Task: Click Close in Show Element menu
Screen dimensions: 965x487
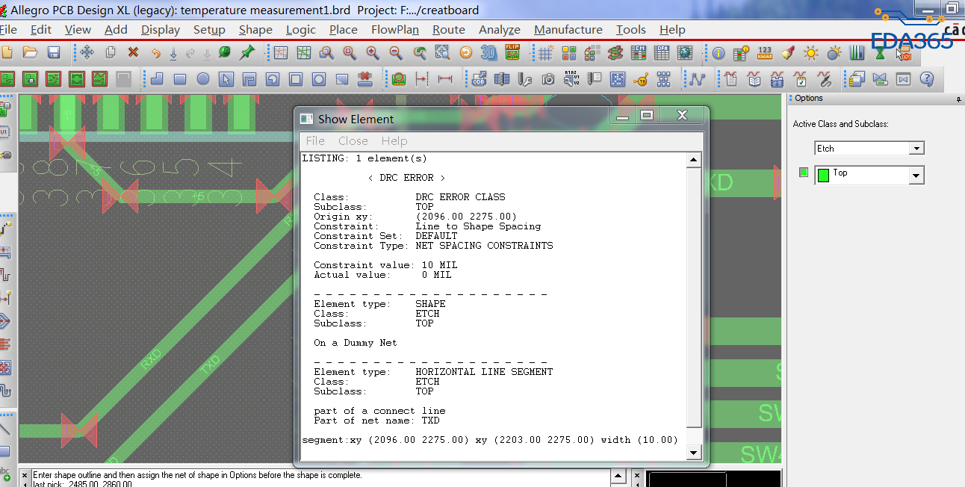Action: pyautogui.click(x=353, y=141)
